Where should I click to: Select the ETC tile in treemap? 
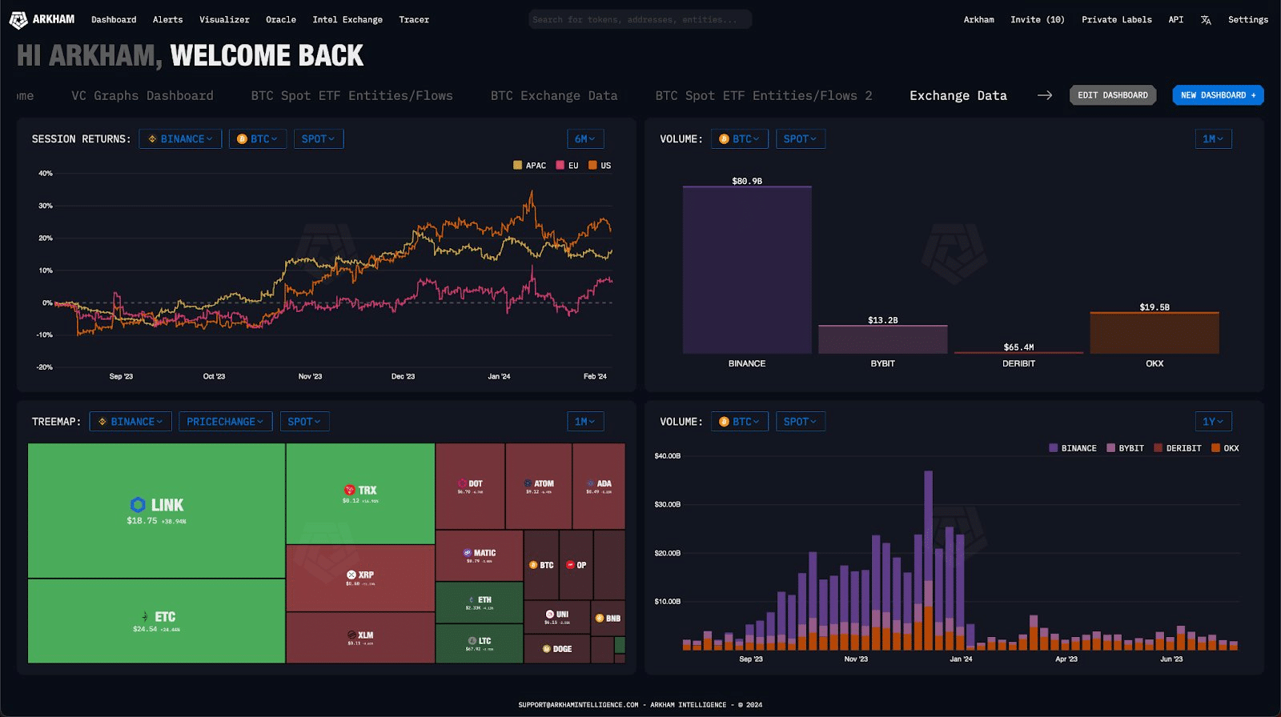coord(157,621)
